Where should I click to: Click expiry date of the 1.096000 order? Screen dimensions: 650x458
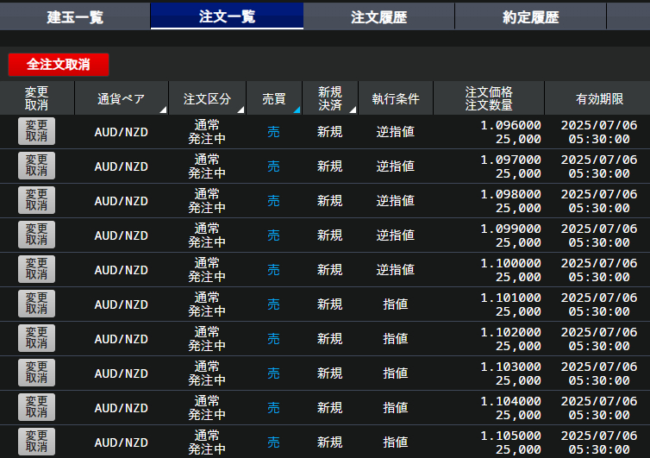pos(599,132)
